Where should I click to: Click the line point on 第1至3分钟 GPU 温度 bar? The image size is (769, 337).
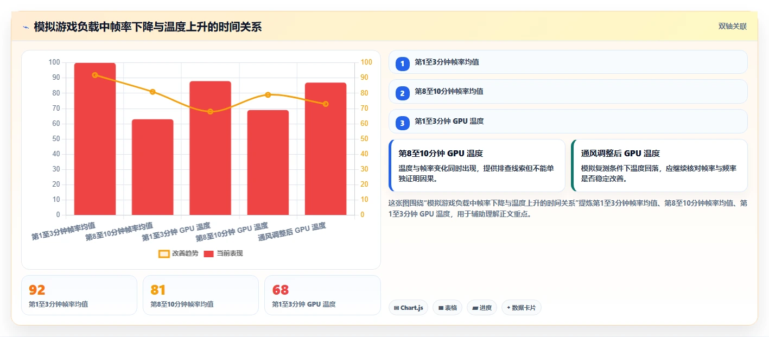coord(210,112)
